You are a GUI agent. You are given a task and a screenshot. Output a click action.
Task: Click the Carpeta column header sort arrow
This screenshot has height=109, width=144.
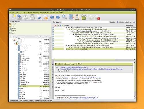pos(16,37)
